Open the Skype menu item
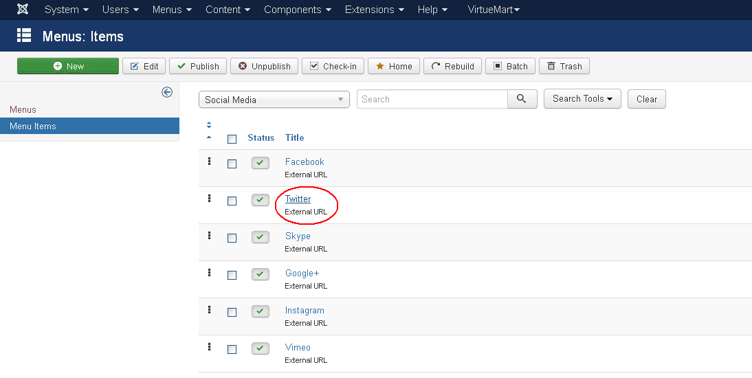 [298, 236]
